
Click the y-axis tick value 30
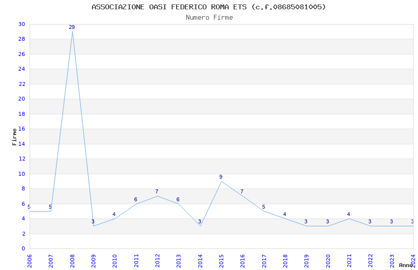[22, 24]
